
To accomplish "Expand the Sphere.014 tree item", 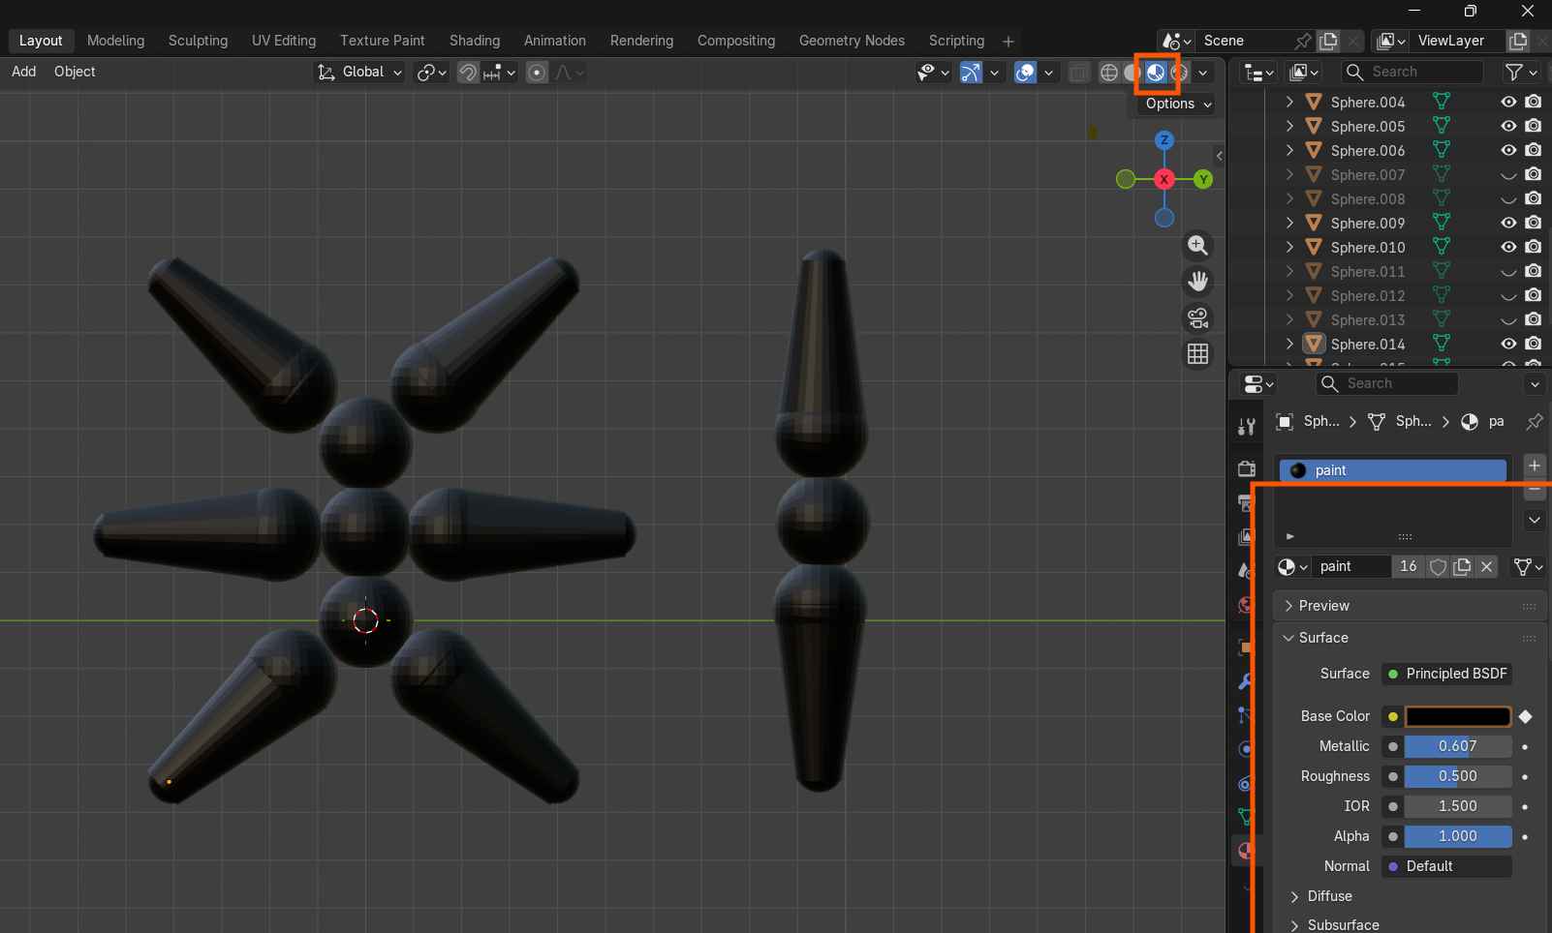I will pos(1289,344).
